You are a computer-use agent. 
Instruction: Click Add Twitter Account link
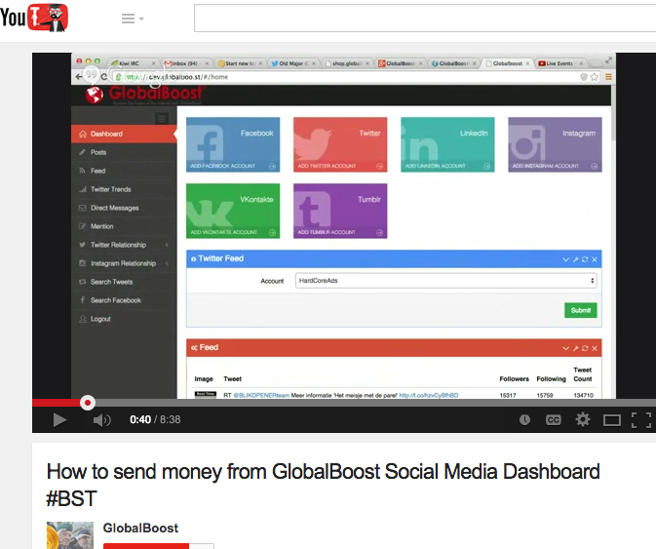pyautogui.click(x=340, y=166)
